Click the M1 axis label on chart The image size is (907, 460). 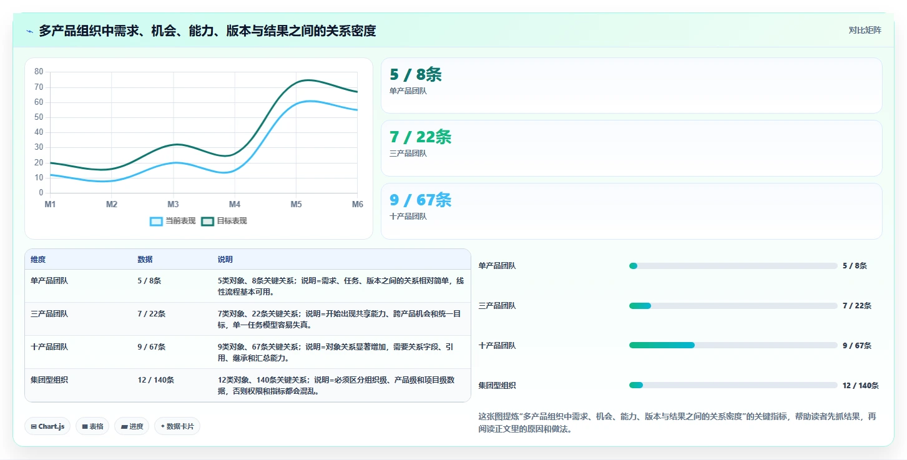(x=51, y=205)
